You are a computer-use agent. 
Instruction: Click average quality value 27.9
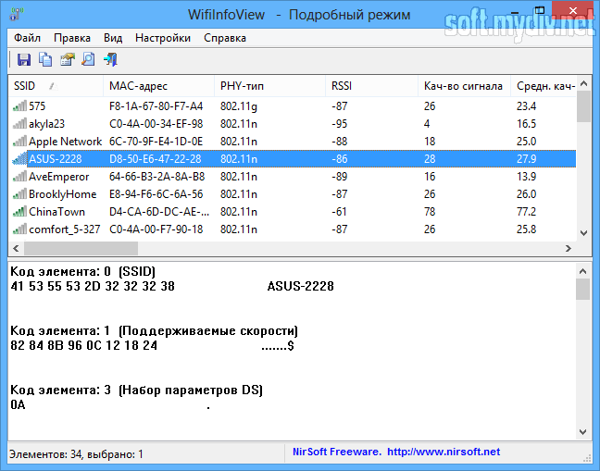527,158
